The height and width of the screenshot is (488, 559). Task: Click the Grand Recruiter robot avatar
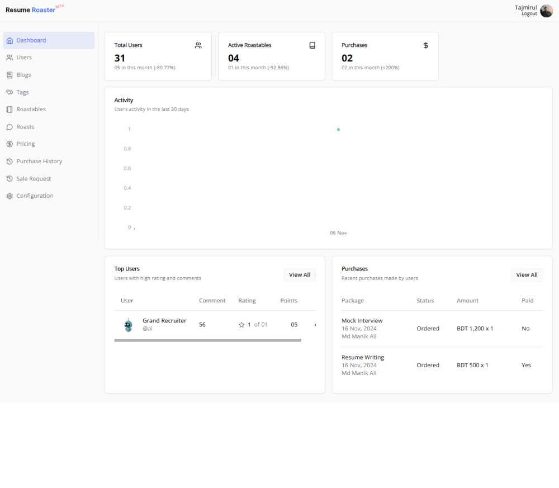tap(129, 325)
